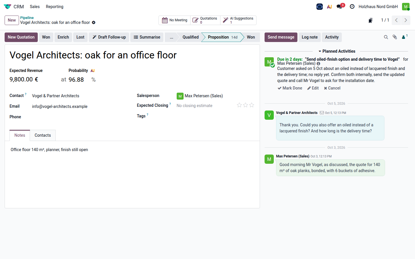Viewport: 415px width, 259px height.
Task: Open the Pipeline breadcrumb link
Action: pos(27,18)
